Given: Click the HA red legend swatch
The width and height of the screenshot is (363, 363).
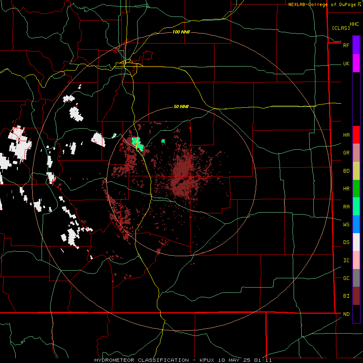Looking at the screenshot, I should click(x=356, y=135).
